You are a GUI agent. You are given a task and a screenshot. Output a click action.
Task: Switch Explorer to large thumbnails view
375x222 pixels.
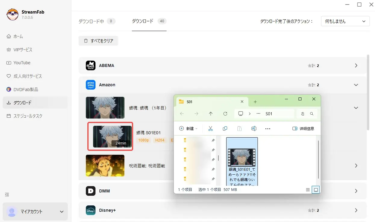(x=316, y=190)
